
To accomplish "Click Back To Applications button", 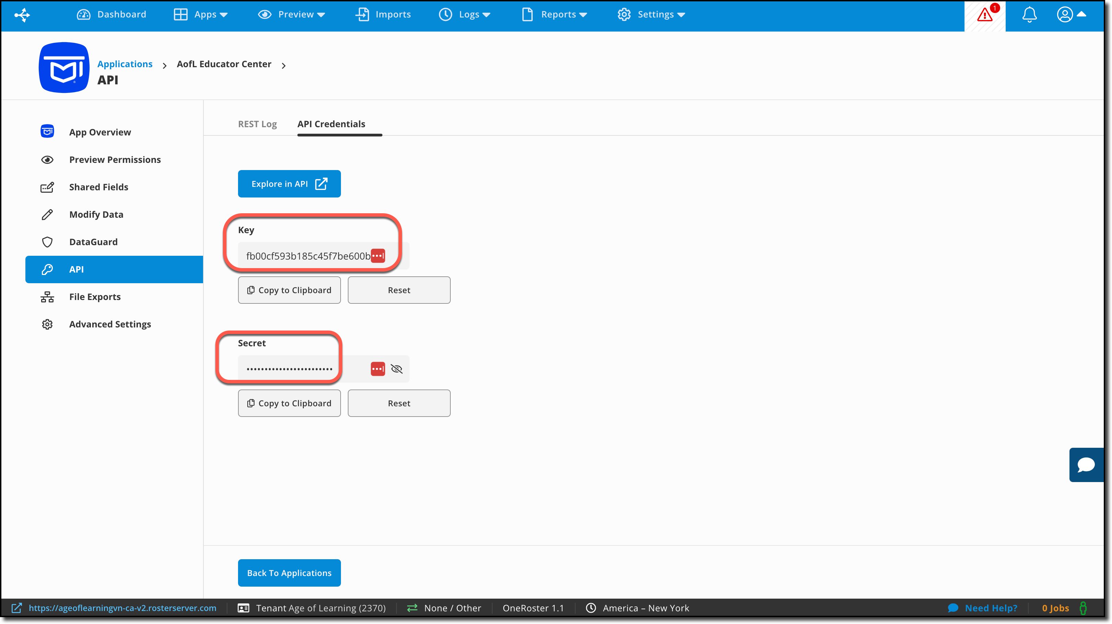I will pyautogui.click(x=289, y=573).
